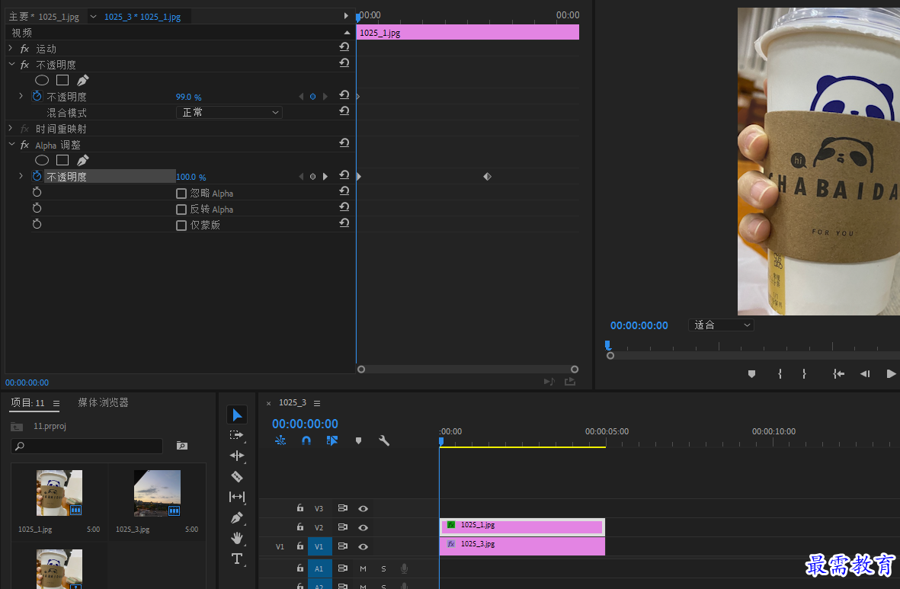Open the 适合 zoom level dropdown
Screen dimensions: 900x589
(721, 325)
